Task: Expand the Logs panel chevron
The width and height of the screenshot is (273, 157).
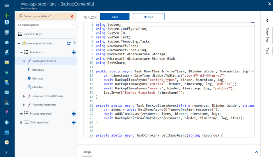Action: [256, 152]
